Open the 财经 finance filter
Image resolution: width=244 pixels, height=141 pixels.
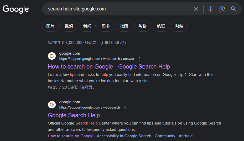(179, 26)
